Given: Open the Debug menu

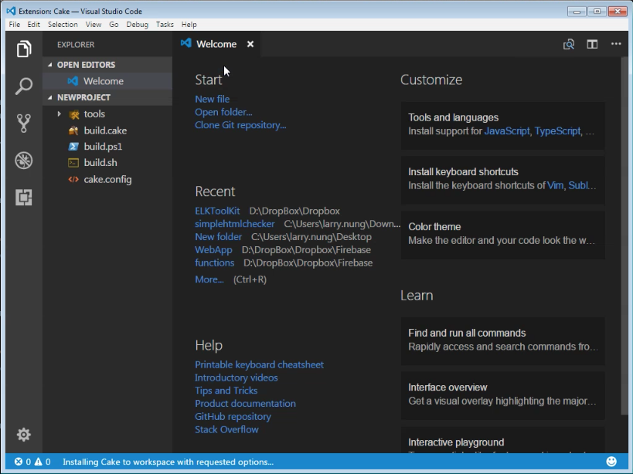Looking at the screenshot, I should pyautogui.click(x=138, y=25).
